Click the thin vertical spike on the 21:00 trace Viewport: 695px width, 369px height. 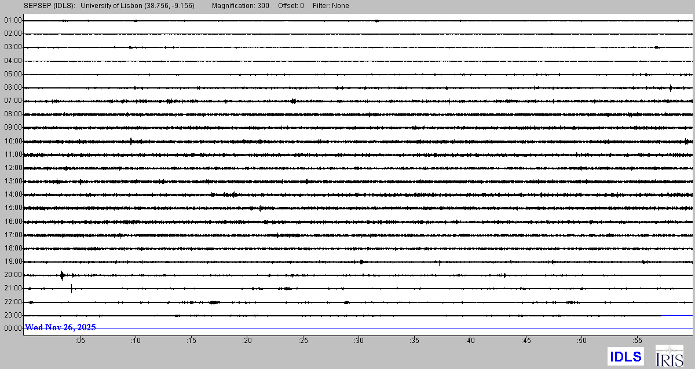[71, 289]
